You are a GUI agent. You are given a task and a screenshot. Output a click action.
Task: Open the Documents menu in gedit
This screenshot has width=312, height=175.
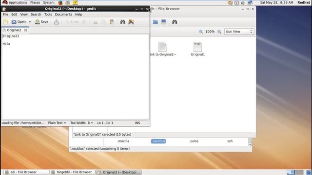pos(63,14)
